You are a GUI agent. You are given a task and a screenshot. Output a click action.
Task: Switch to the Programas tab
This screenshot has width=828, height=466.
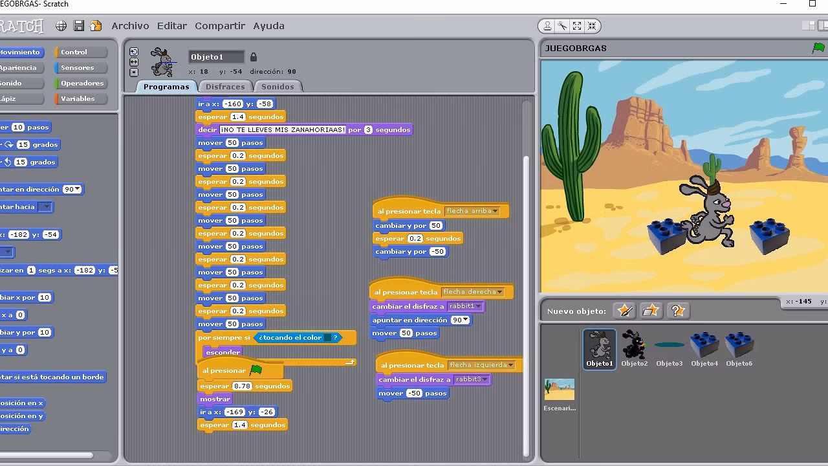coord(166,86)
